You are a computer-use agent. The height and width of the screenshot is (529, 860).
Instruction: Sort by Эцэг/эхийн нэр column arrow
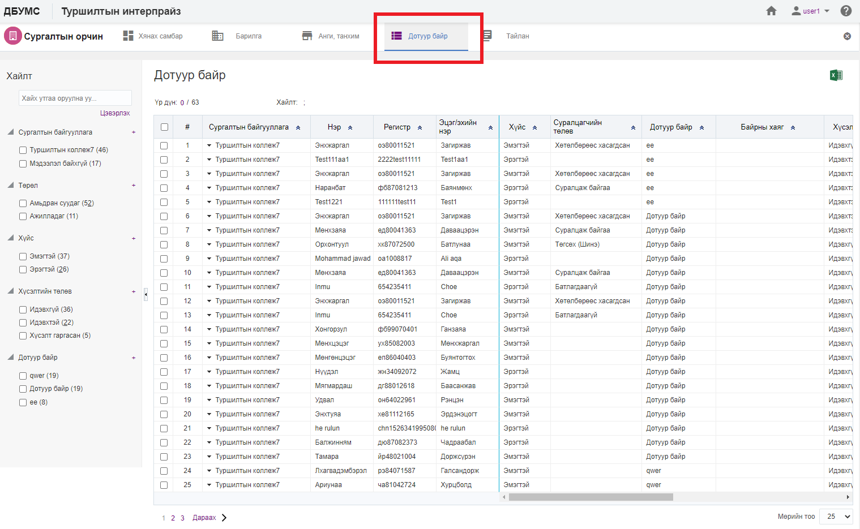coord(490,128)
